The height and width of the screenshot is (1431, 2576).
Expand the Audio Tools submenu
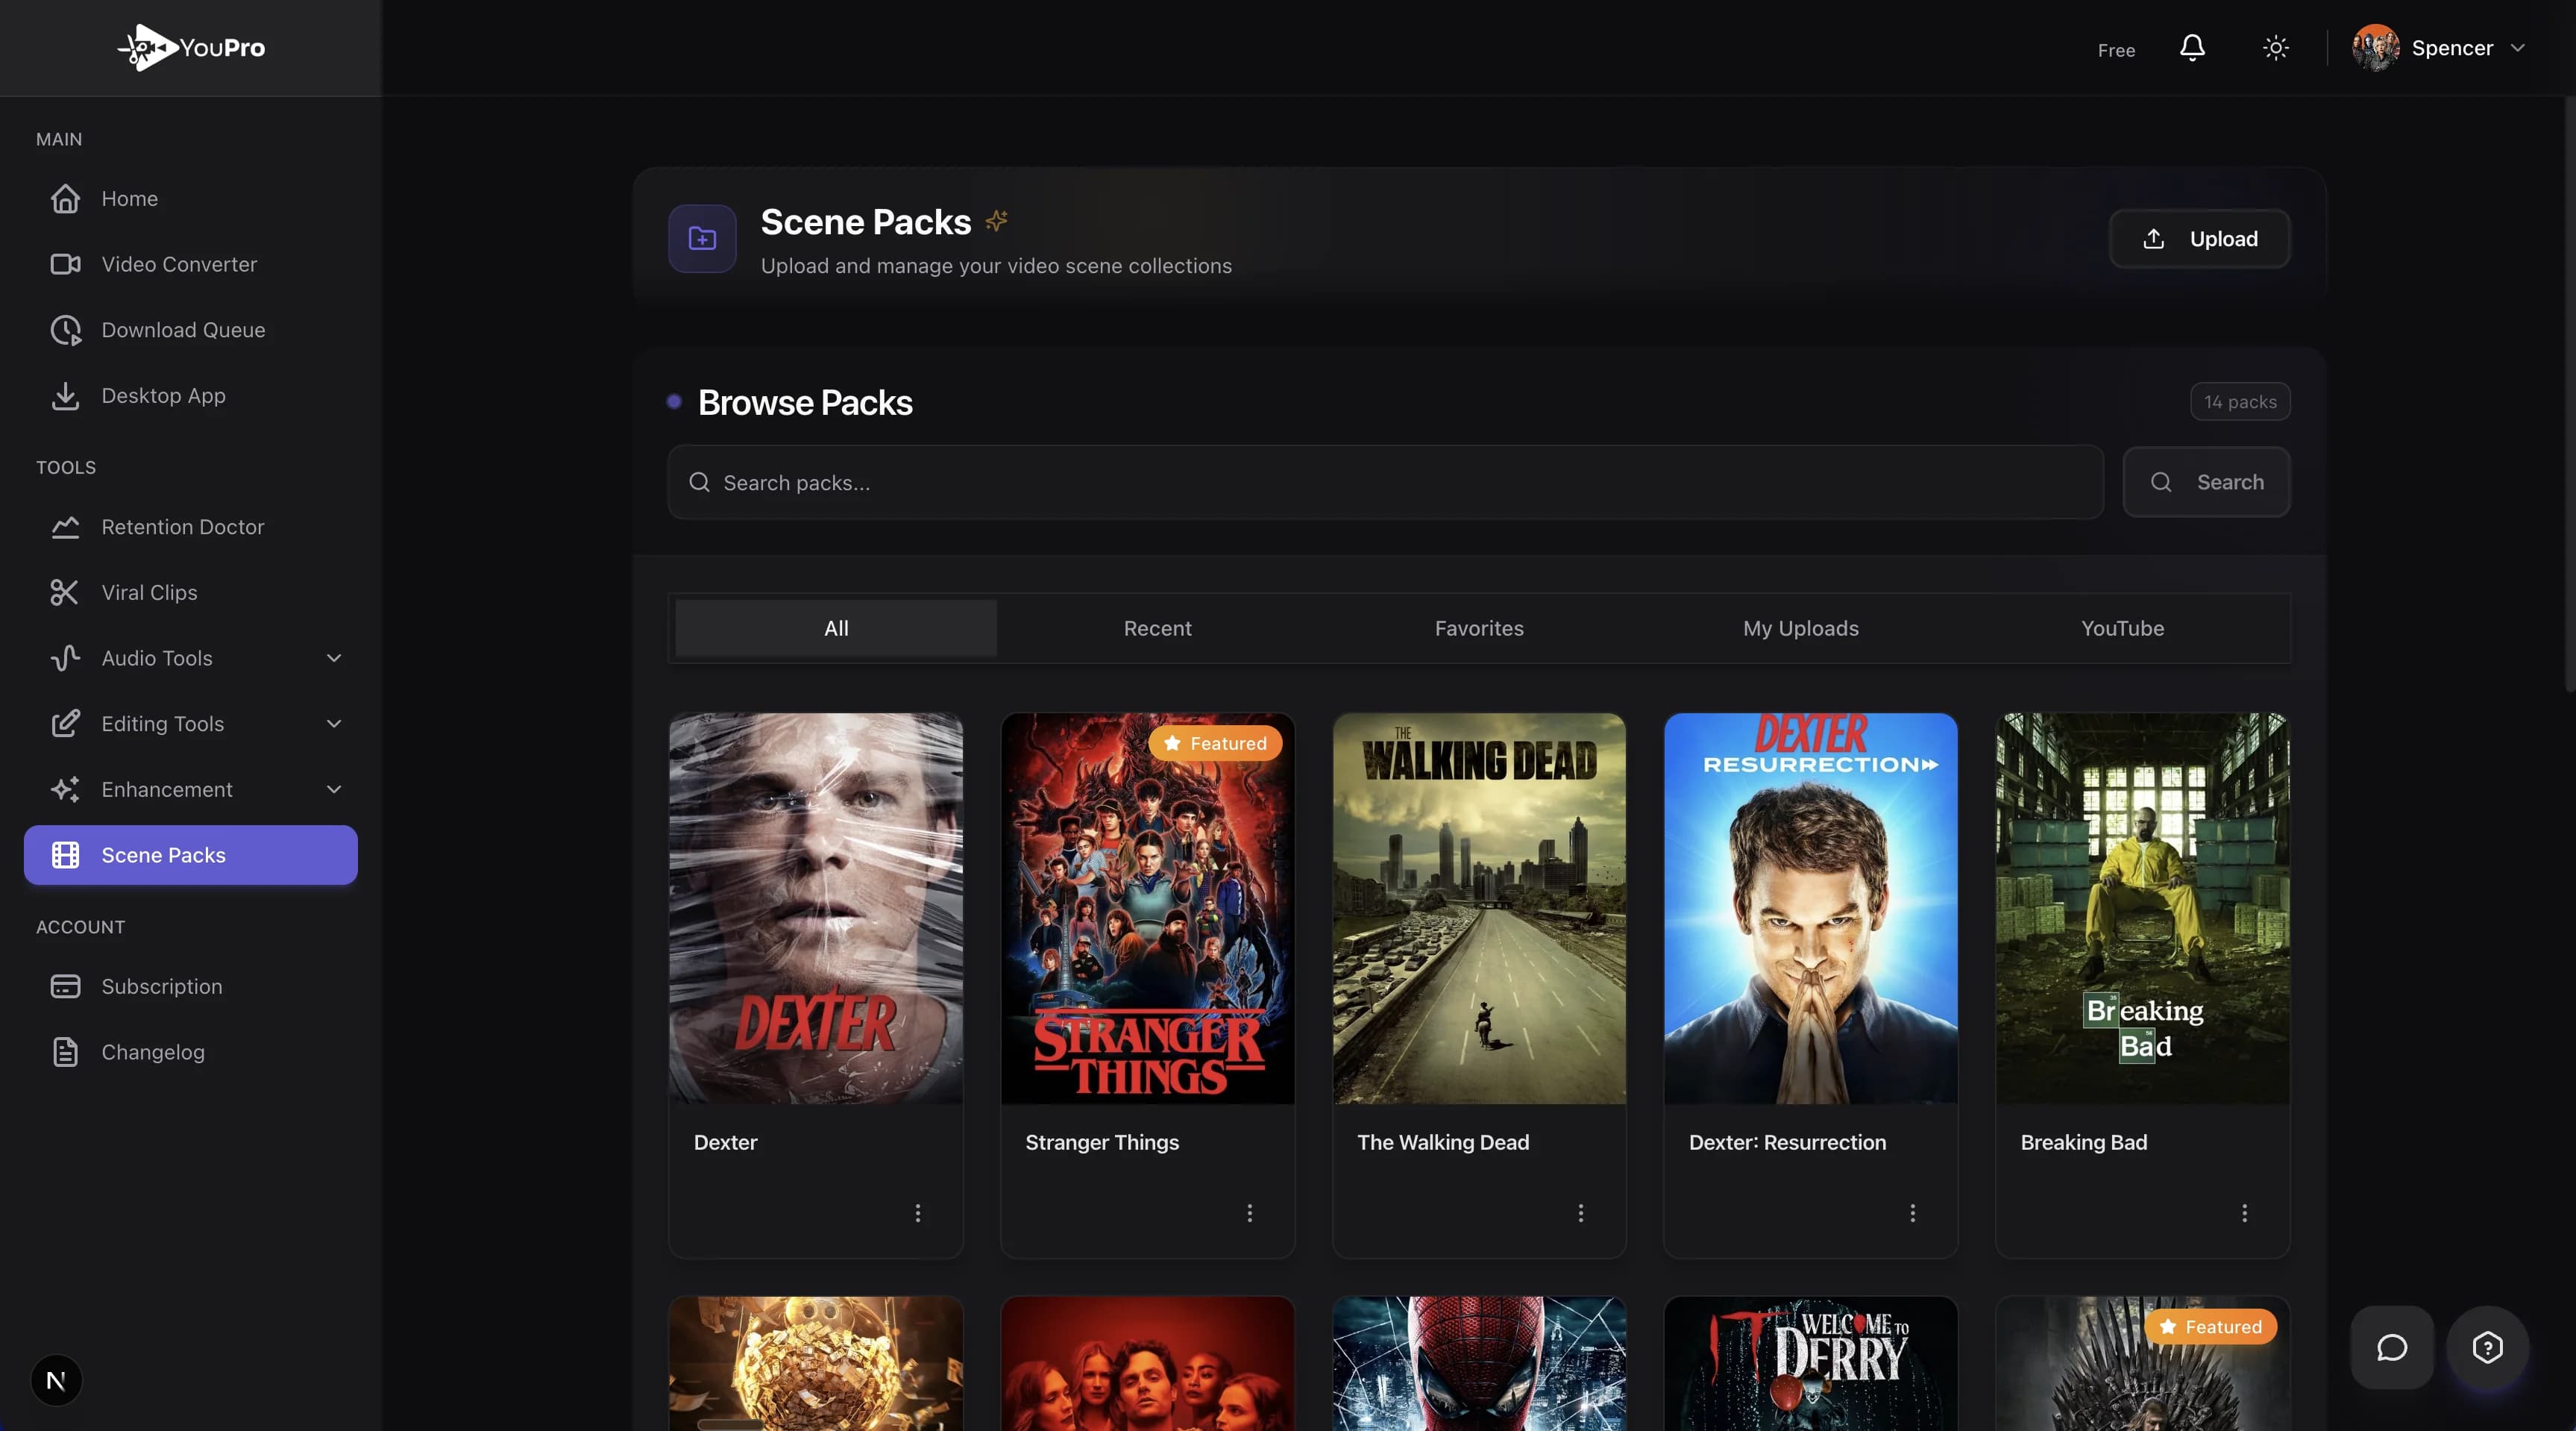334,659
